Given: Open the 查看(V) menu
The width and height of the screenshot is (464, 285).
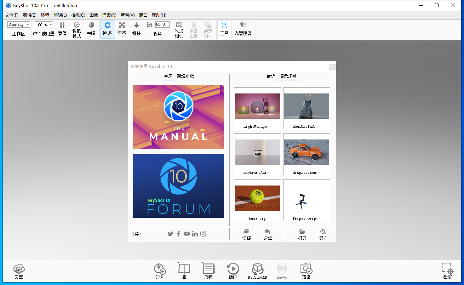Looking at the screenshot, I should [x=128, y=15].
